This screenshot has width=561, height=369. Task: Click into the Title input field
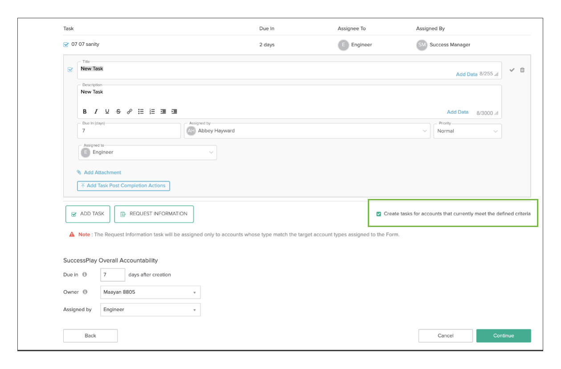289,70
